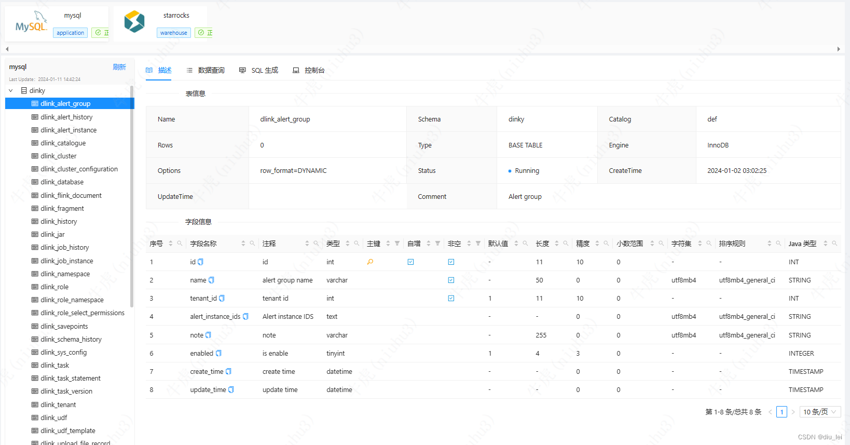Copy the tenant_id field name icon
The height and width of the screenshot is (445, 850).
point(222,299)
